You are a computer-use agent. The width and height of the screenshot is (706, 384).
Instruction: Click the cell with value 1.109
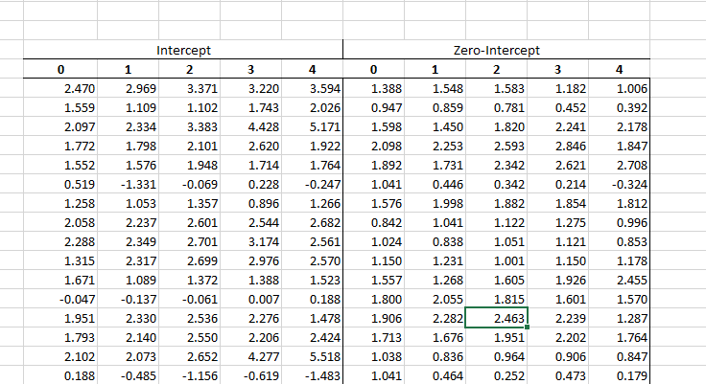129,107
